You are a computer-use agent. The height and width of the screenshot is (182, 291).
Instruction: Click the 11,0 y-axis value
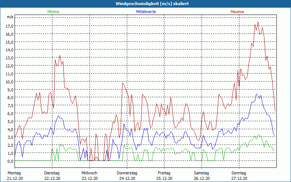[x=9, y=74]
